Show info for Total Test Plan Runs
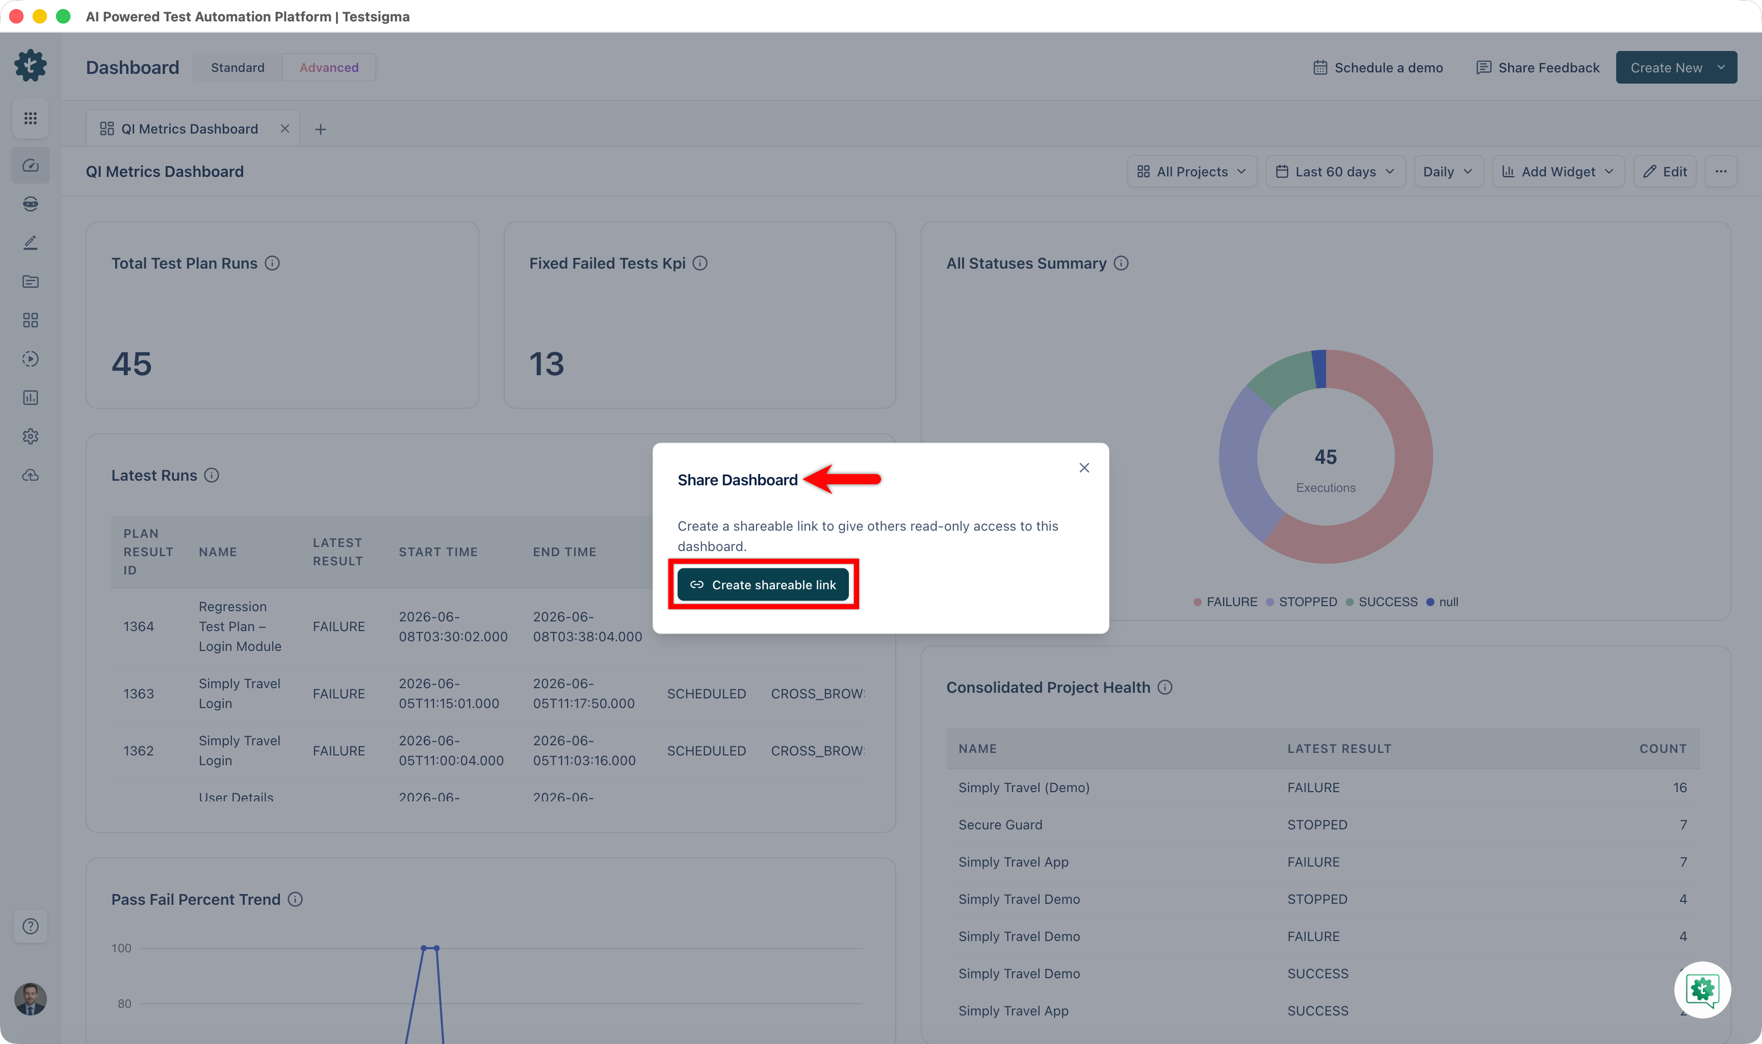The height and width of the screenshot is (1044, 1762). (x=272, y=263)
